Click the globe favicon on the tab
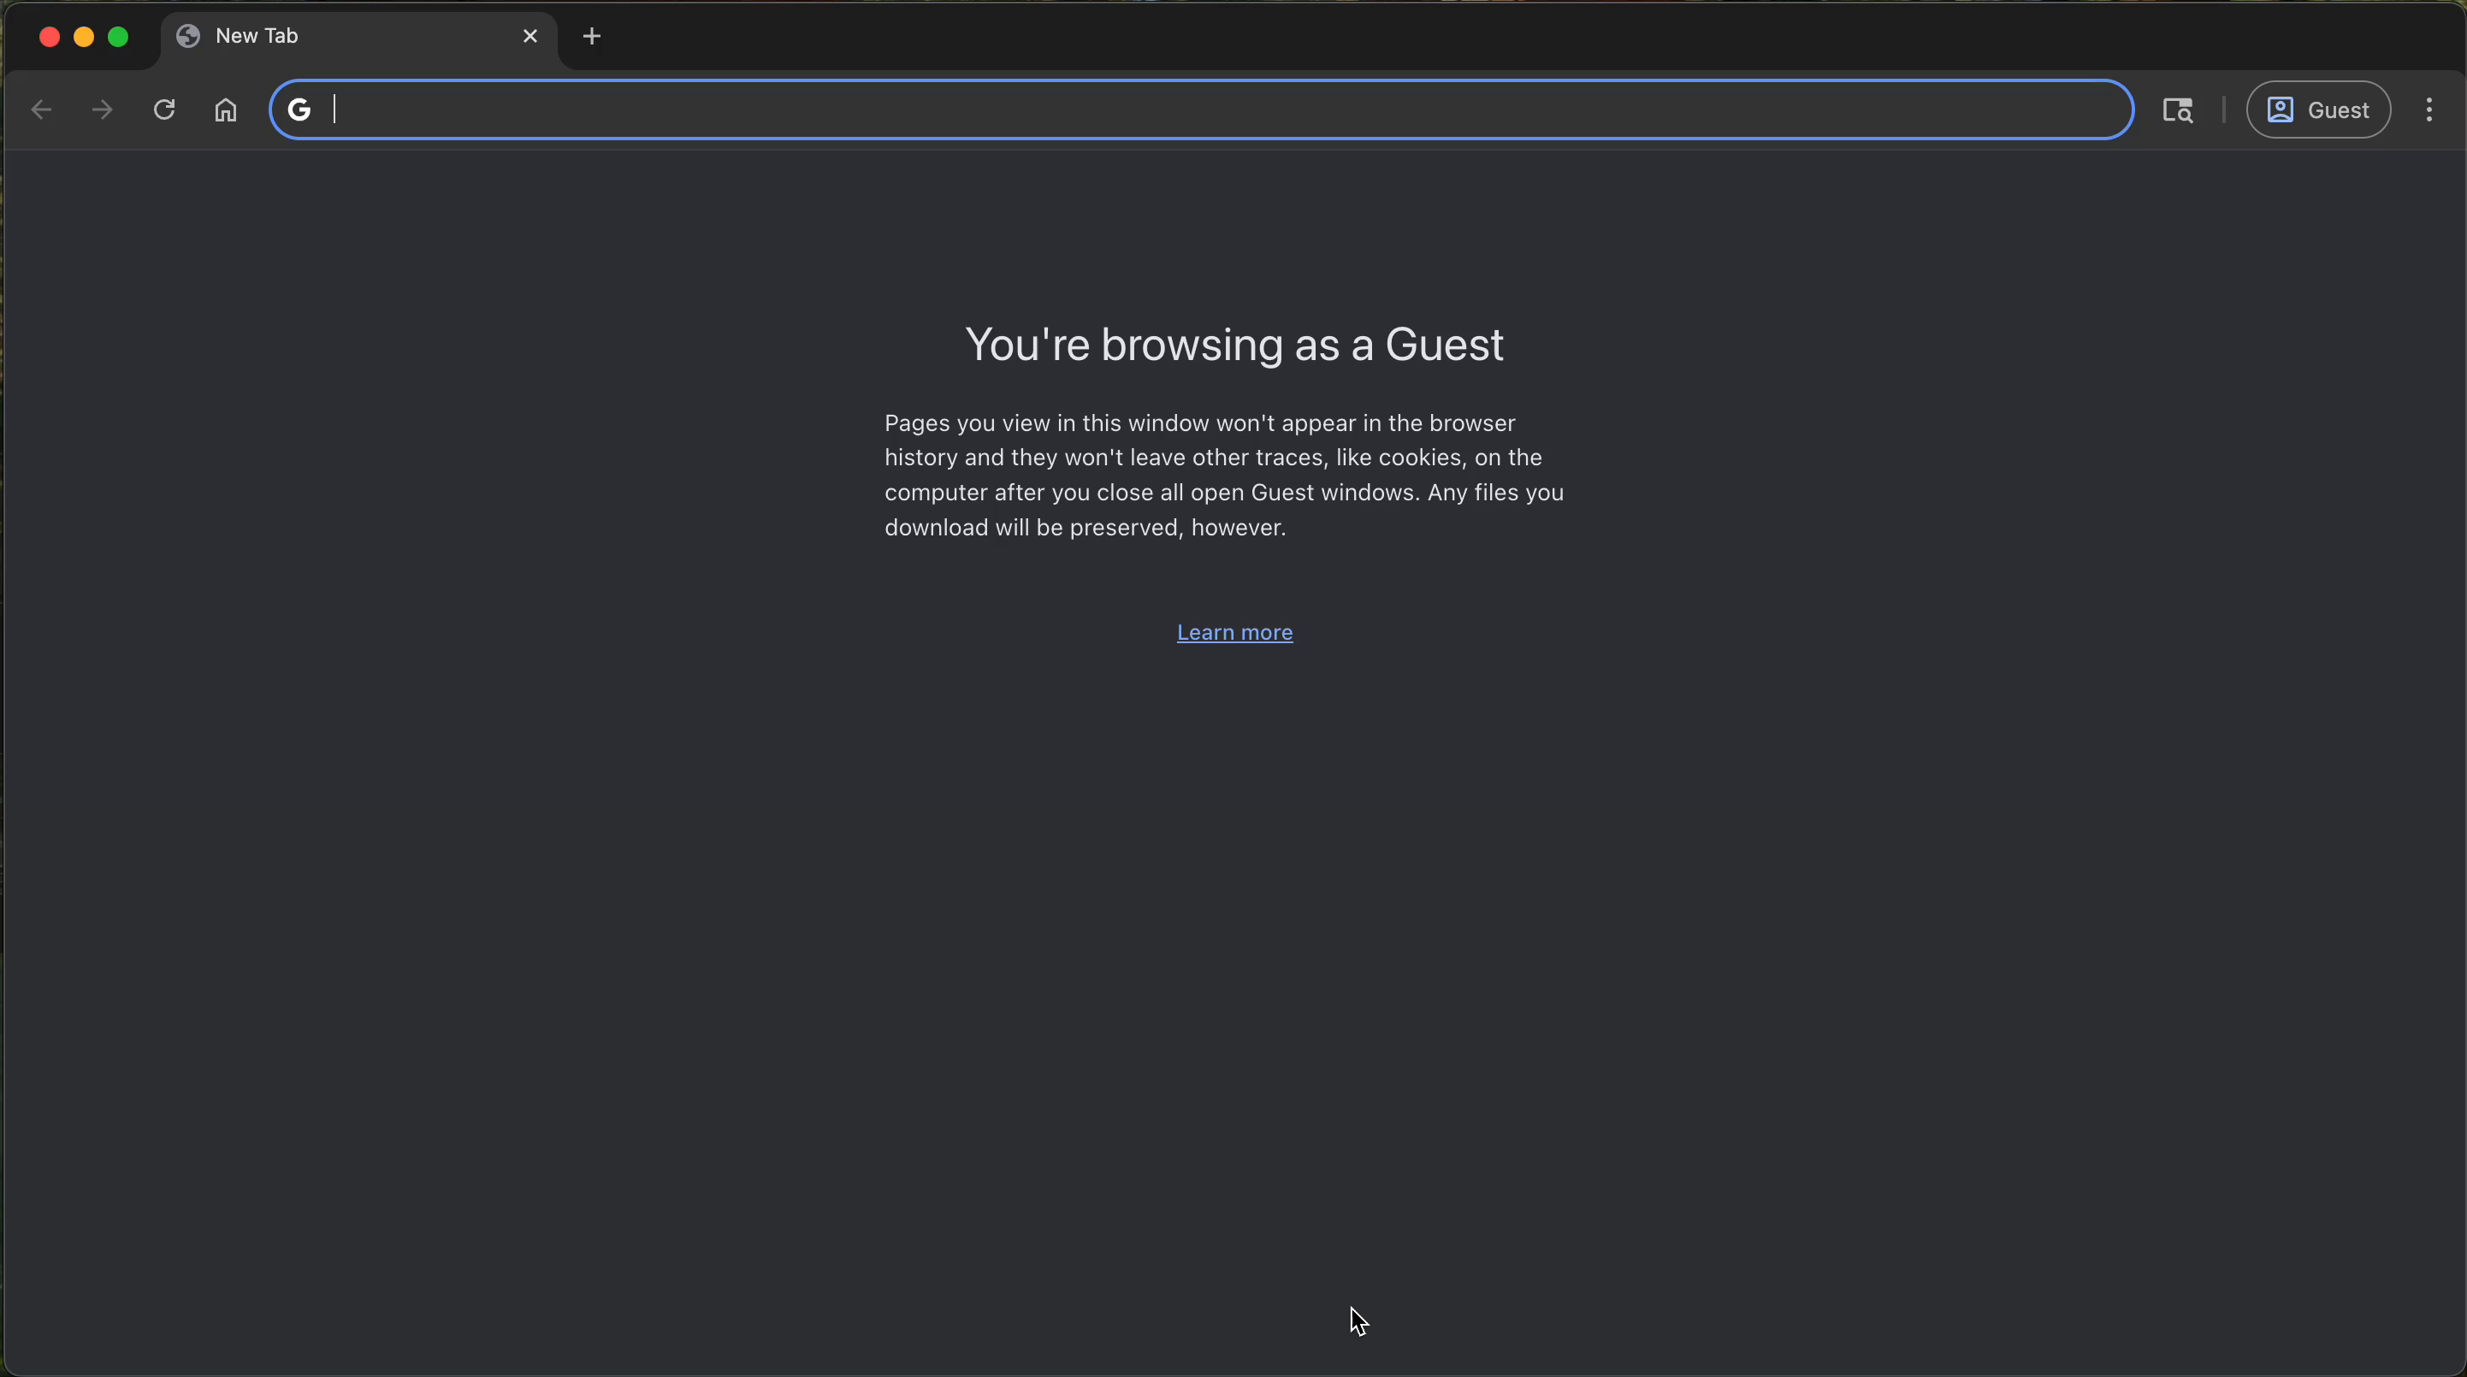Viewport: 2467px width, 1377px height. (x=189, y=37)
